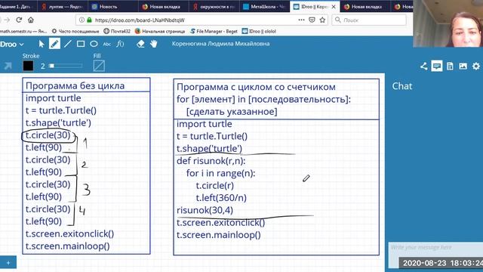This screenshot has width=483, height=272.
Task: Switch to the лунтик Яндекс tab
Action: click(x=63, y=7)
